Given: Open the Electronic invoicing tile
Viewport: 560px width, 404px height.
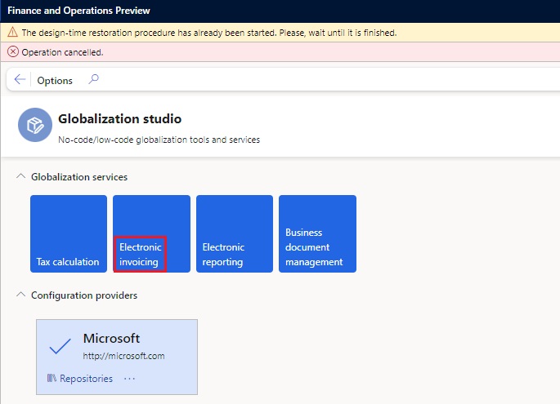Looking at the screenshot, I should [x=151, y=234].
